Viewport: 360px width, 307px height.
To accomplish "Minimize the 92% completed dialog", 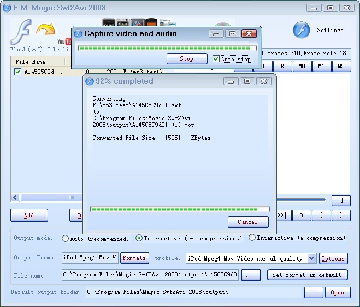I will click(x=231, y=81).
